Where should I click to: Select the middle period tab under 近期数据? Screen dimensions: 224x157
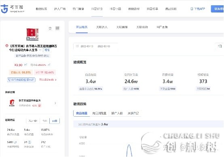coord(45,121)
